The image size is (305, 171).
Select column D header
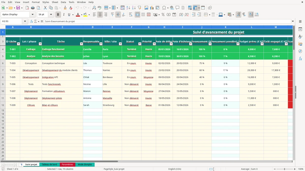pos(93,27)
